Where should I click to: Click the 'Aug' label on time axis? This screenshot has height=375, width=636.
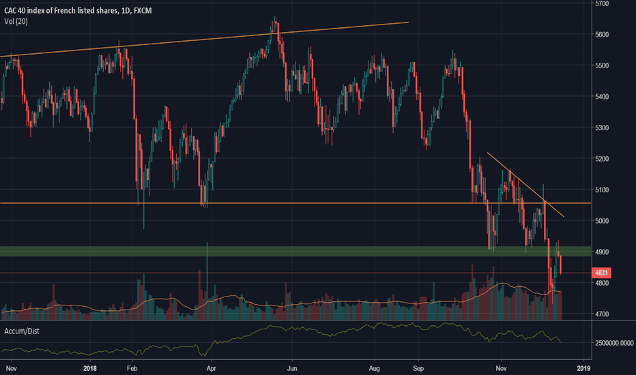[x=375, y=368]
